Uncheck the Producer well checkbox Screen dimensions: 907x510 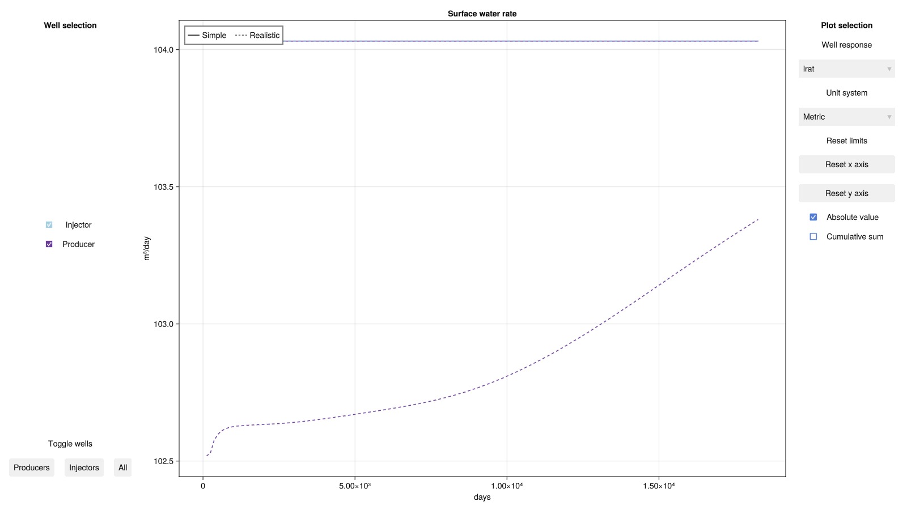coord(49,244)
